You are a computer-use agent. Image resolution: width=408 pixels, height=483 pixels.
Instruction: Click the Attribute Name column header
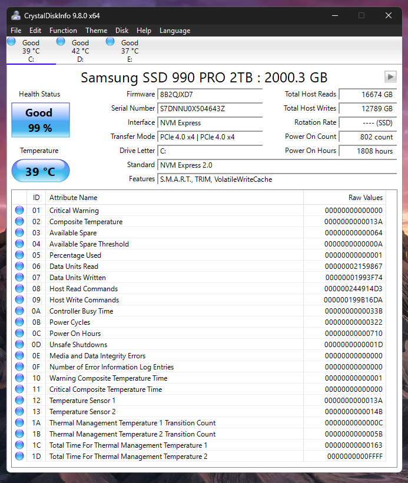[x=174, y=198]
